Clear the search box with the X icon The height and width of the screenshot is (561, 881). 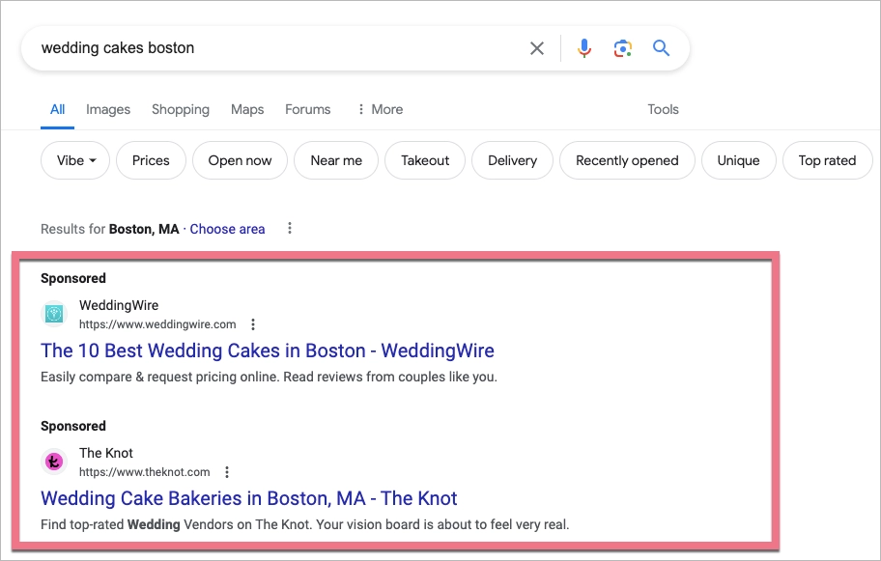pos(537,48)
